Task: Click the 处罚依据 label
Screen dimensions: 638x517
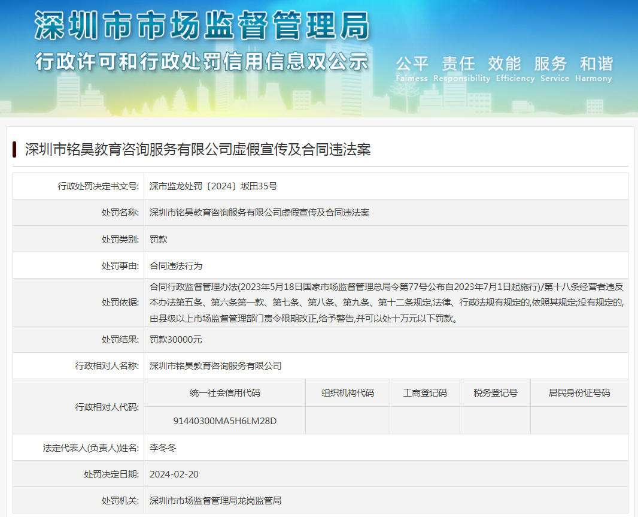Action: click(x=120, y=303)
